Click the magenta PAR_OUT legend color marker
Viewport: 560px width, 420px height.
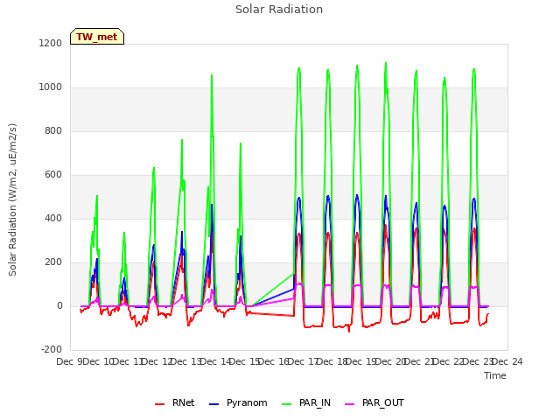[350, 404]
